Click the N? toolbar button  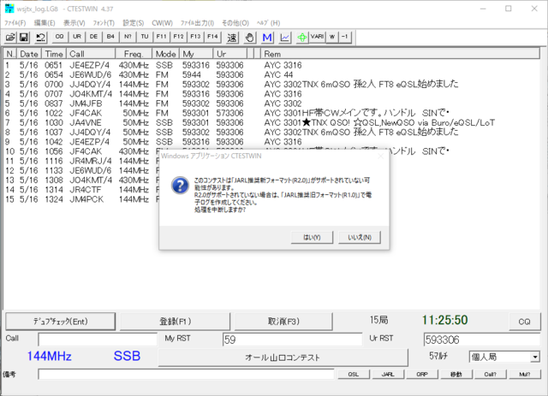pos(128,37)
